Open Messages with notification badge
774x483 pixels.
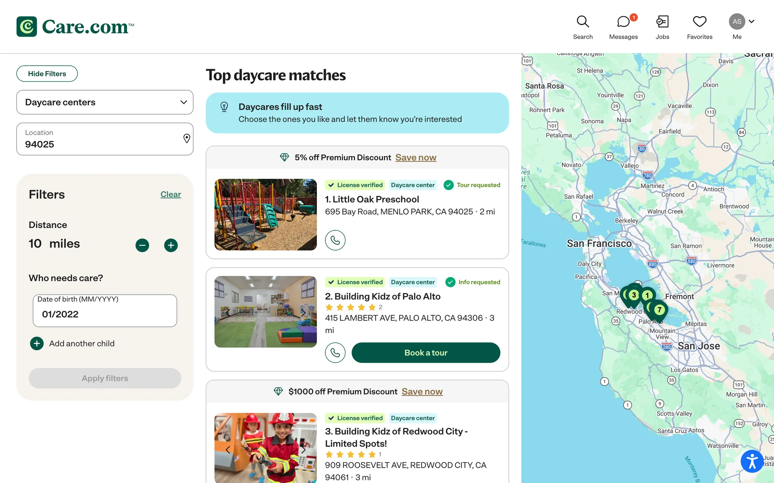pyautogui.click(x=623, y=22)
